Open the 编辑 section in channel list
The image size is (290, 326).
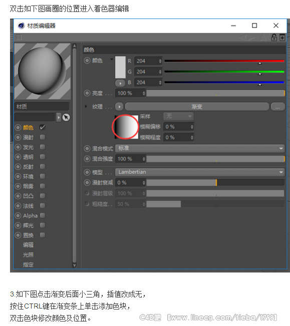28,245
